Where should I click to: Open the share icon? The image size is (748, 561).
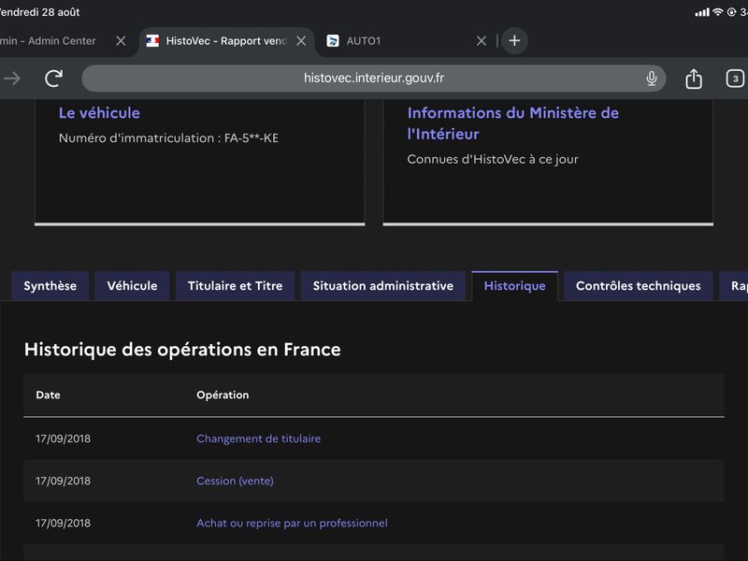coord(694,79)
